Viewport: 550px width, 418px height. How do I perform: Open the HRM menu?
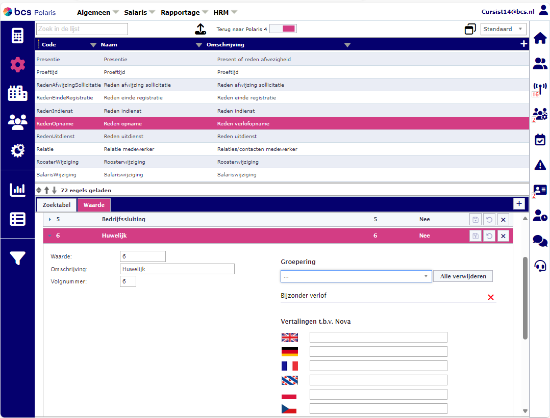click(x=225, y=12)
